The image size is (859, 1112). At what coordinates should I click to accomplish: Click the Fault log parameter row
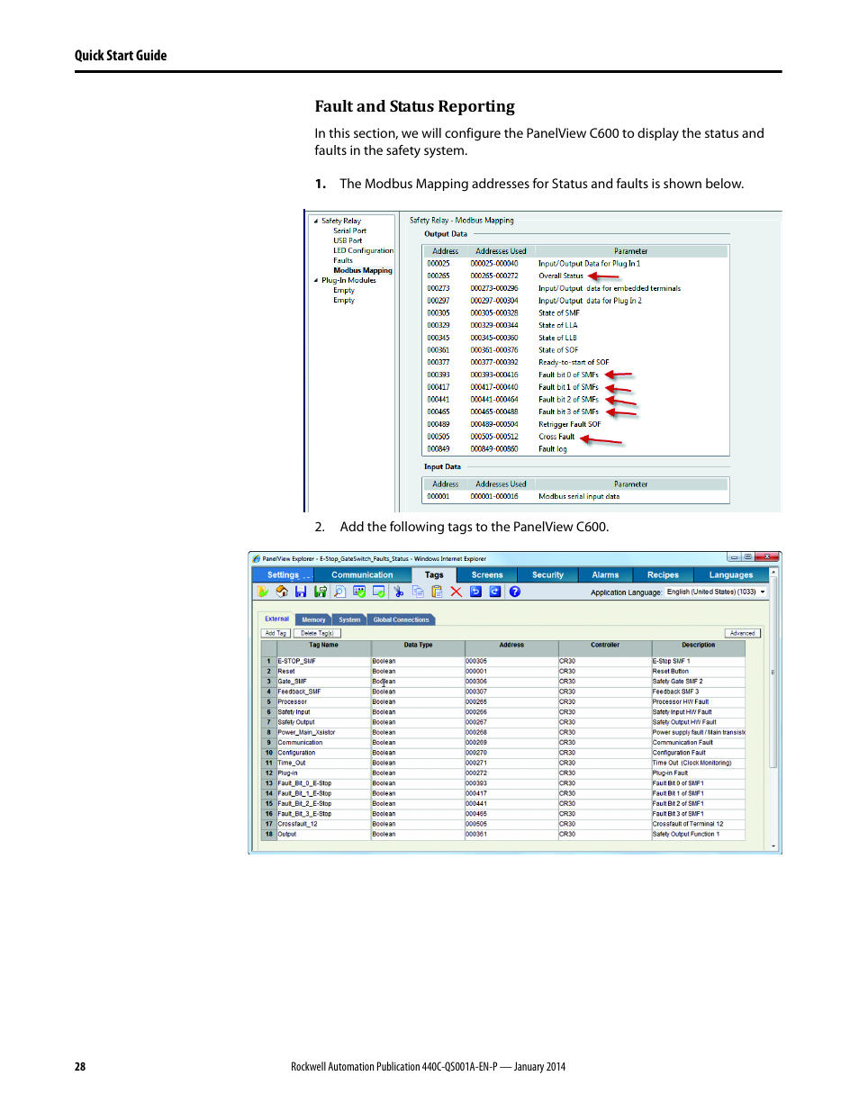(575, 448)
